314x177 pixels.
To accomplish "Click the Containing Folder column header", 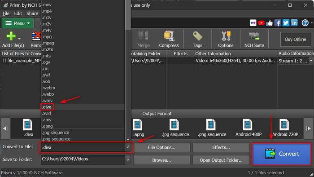I will pos(148,53).
